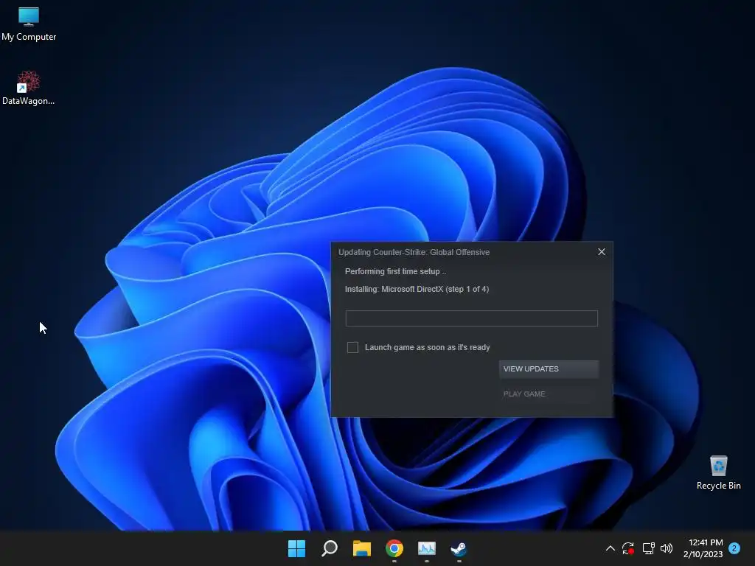
Task: Open the resource monitor taskbar app
Action: 427,548
